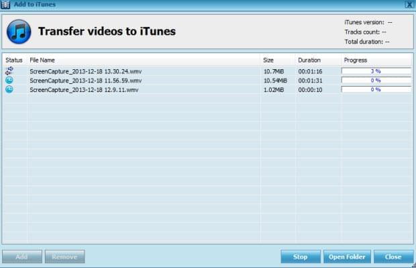Click the Total duration label
Image resolution: width=416 pixels, height=268 pixels.
[x=364, y=42]
